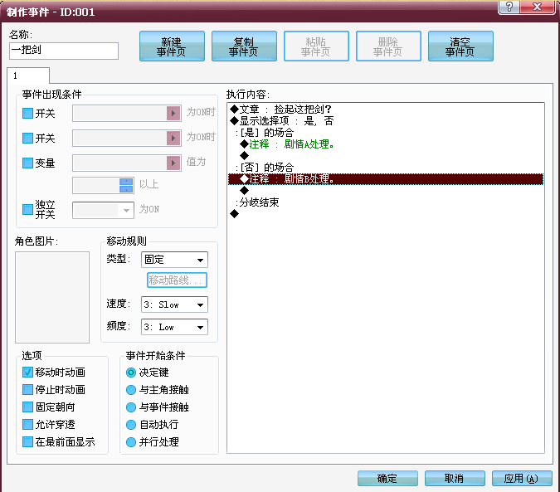The image size is (560, 492).
Task: Open the second switch selector arrow
Action: (173, 138)
